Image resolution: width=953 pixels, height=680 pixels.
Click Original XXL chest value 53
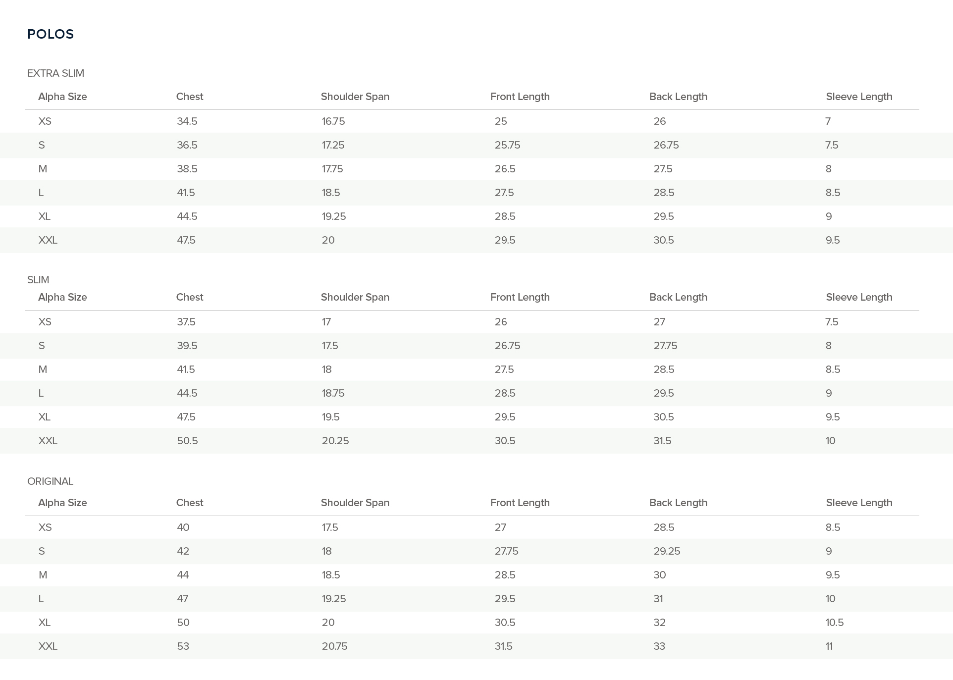[x=183, y=646]
